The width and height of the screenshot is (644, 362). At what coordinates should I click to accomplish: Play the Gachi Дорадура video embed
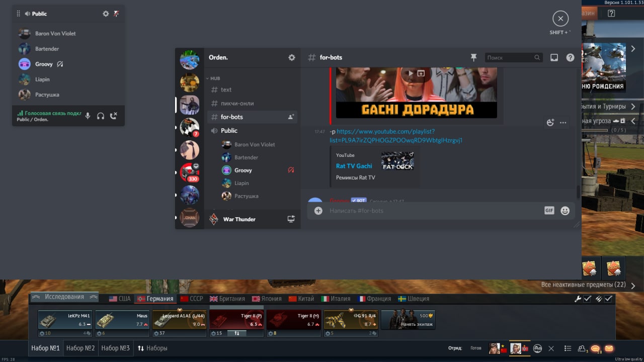coord(411,73)
